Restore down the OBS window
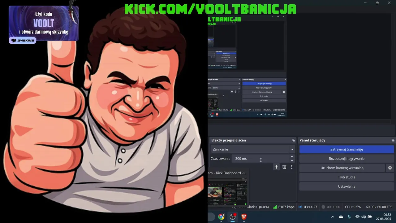396x223 pixels. tap(377, 3)
